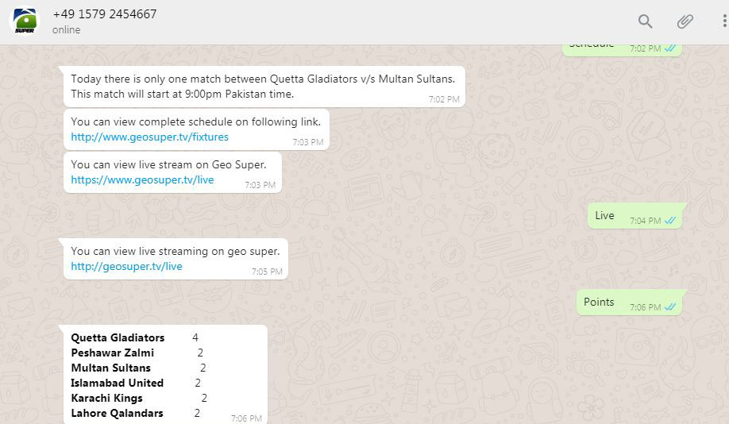This screenshot has height=424, width=729.
Task: Select the sent 'Live' message bubble
Action: 605,215
